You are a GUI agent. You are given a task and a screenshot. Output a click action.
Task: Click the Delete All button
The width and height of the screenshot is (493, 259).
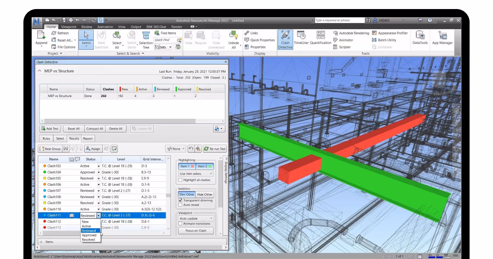(116, 129)
